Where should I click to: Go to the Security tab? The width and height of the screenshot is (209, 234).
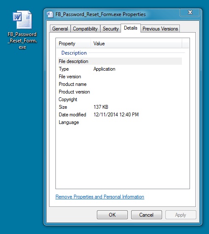[111, 29]
